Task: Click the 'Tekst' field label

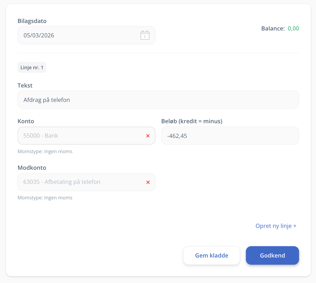Action: click(x=25, y=86)
